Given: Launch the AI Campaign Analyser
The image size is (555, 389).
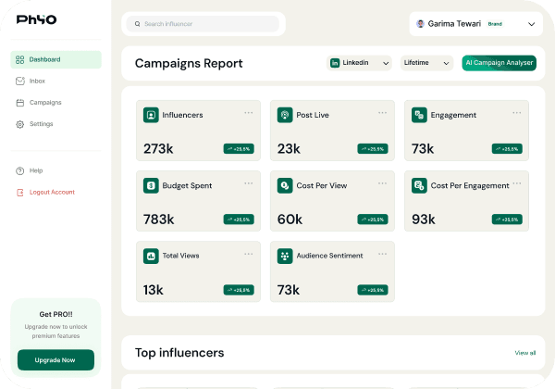Looking at the screenshot, I should tap(499, 63).
